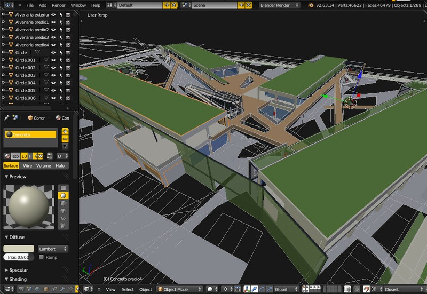Viewport: 427px width, 294px height.
Task: Collapse the Preview panel
Action: click(15, 177)
